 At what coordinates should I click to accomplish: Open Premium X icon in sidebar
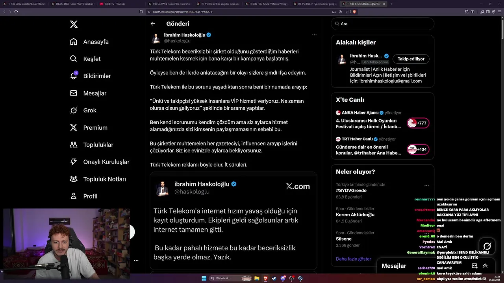tap(74, 127)
